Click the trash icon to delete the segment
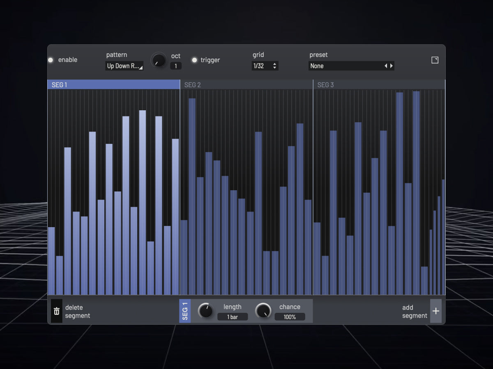 (x=57, y=311)
